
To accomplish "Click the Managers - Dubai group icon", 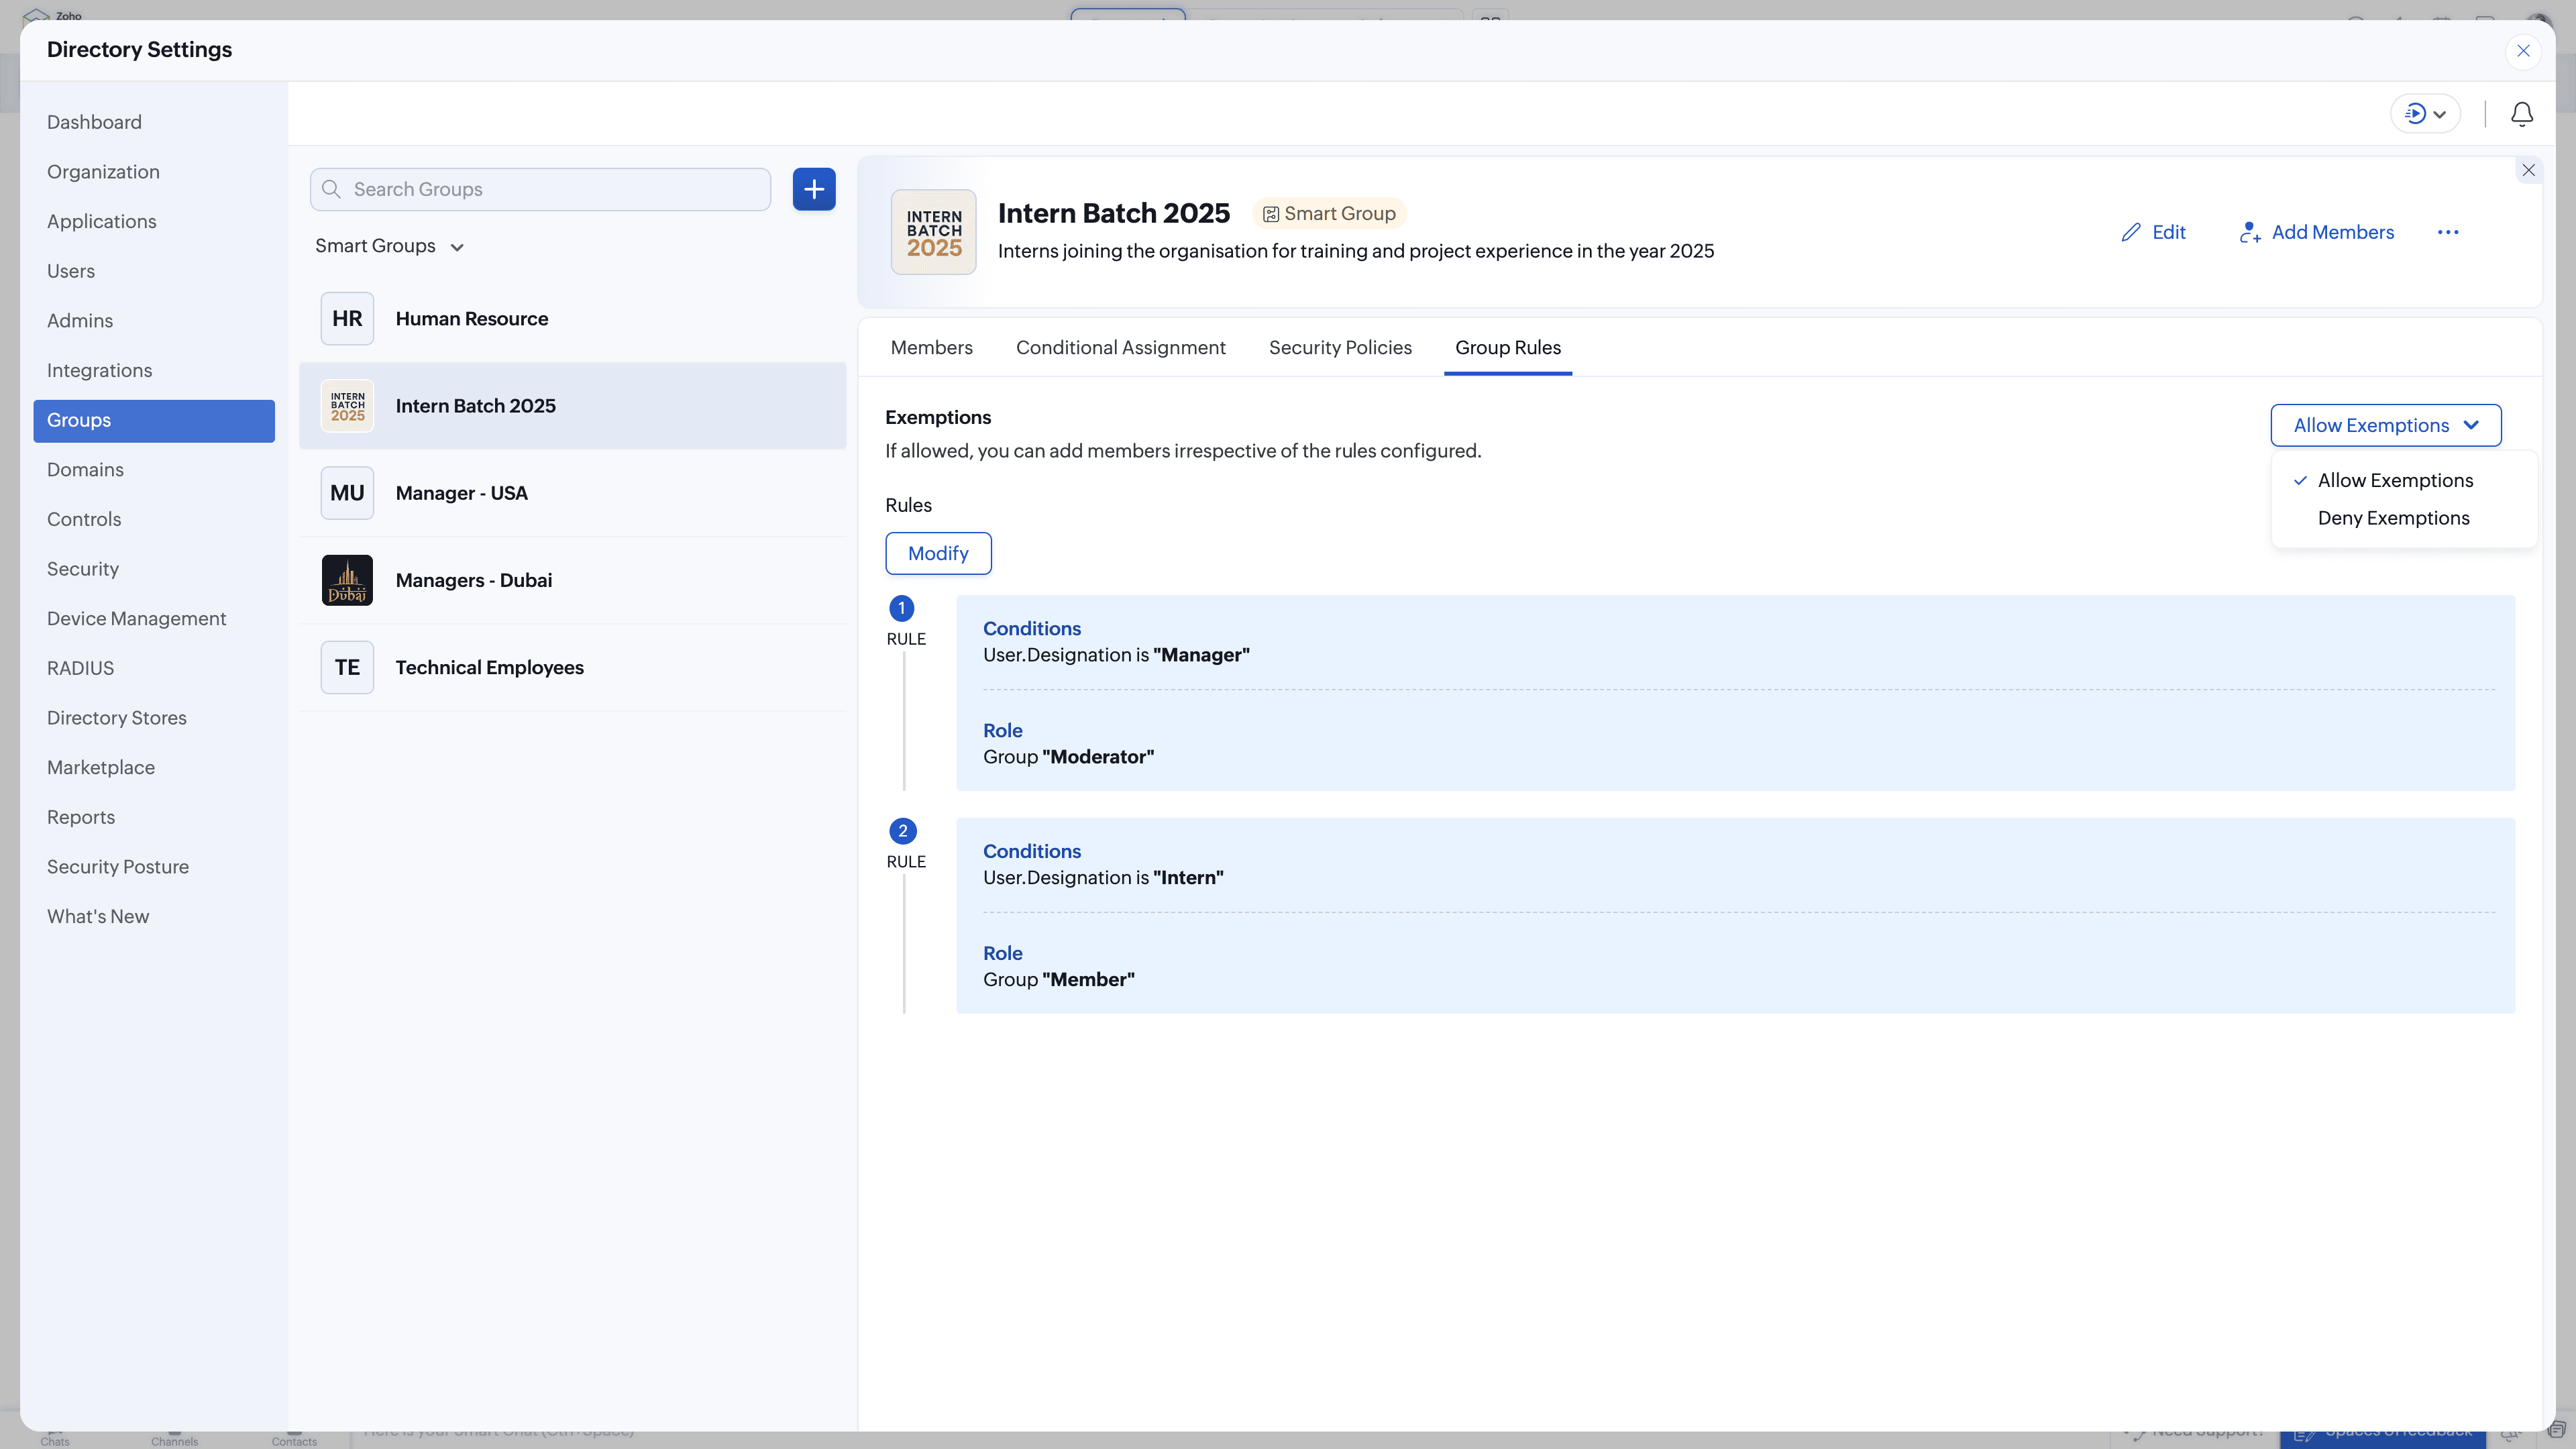I will [x=347, y=580].
